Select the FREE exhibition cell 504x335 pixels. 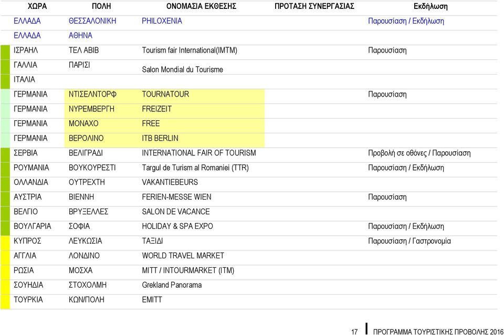pos(151,123)
